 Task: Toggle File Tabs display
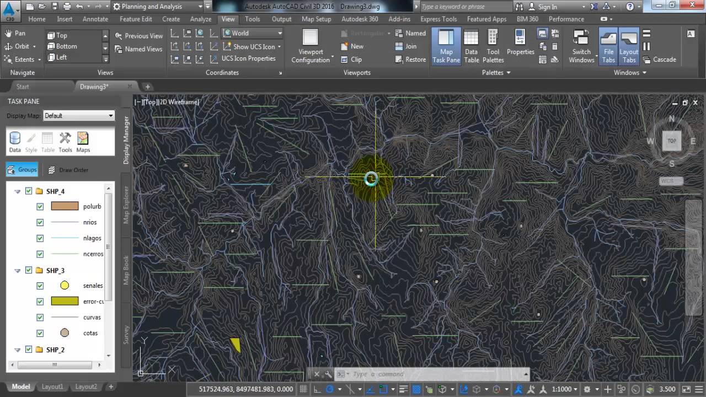point(608,46)
